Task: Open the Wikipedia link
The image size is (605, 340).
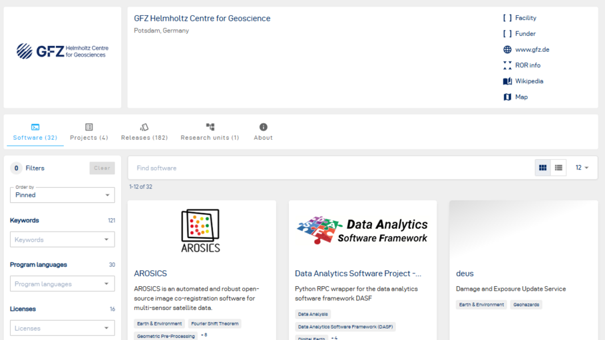Action: tap(529, 81)
